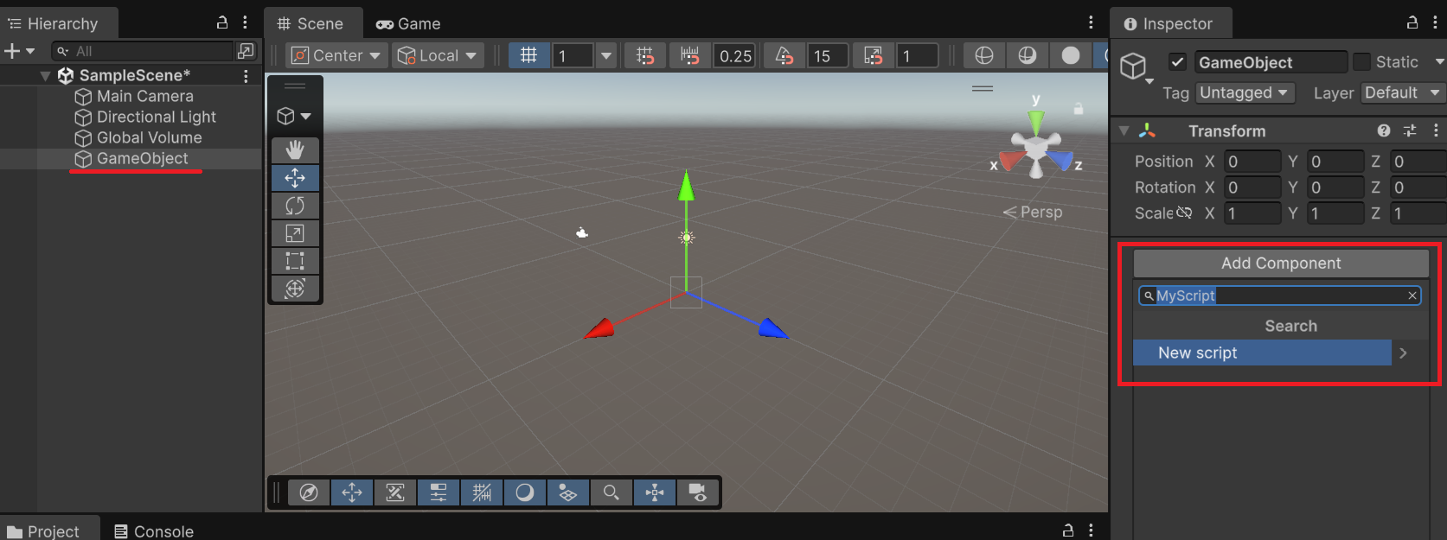Edit the 0.25 move snap value field
The width and height of the screenshot is (1447, 540).
(x=735, y=56)
